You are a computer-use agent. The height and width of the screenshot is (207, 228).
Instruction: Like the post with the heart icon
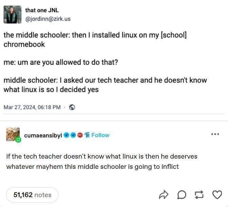pyautogui.click(x=217, y=195)
